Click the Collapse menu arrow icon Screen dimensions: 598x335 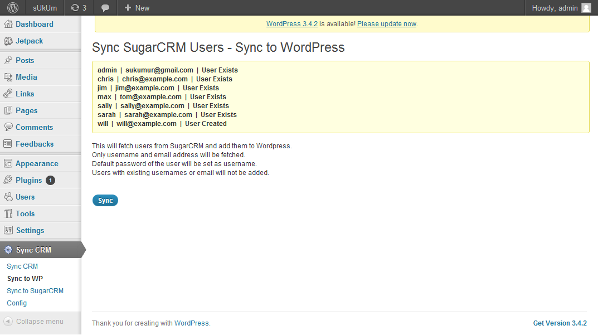(x=8, y=321)
